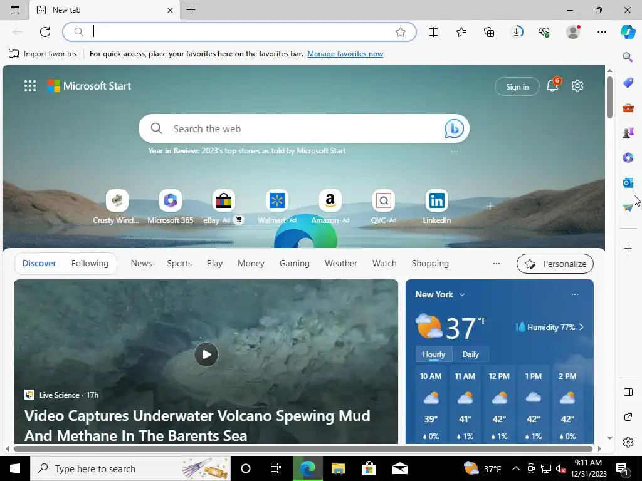Focus the Search the web box
The height and width of the screenshot is (481, 642).
click(x=304, y=128)
